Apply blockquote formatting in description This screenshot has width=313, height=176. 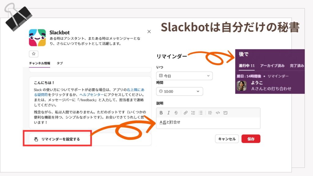pos(210,113)
